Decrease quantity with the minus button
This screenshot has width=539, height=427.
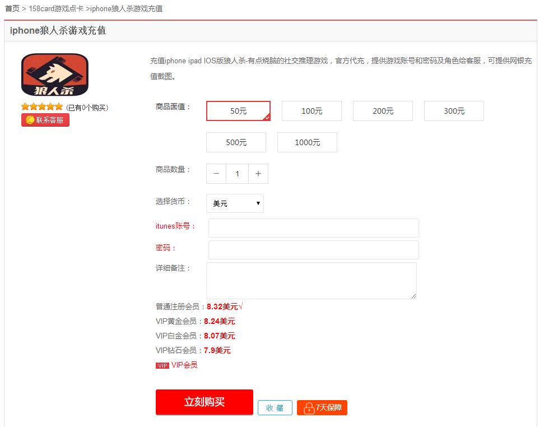[216, 174]
